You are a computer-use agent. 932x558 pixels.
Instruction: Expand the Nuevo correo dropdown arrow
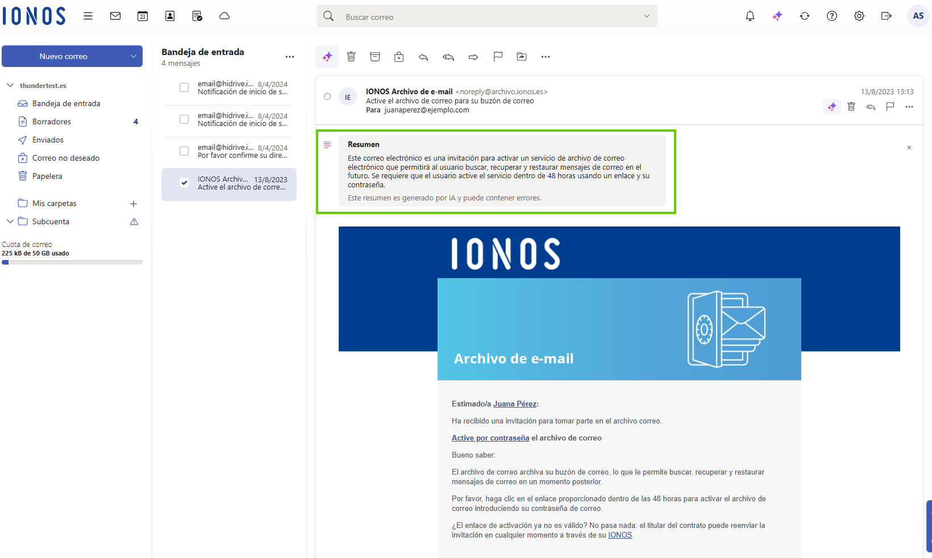click(132, 56)
